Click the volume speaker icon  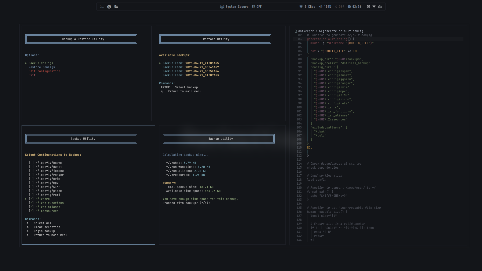[x=321, y=7]
